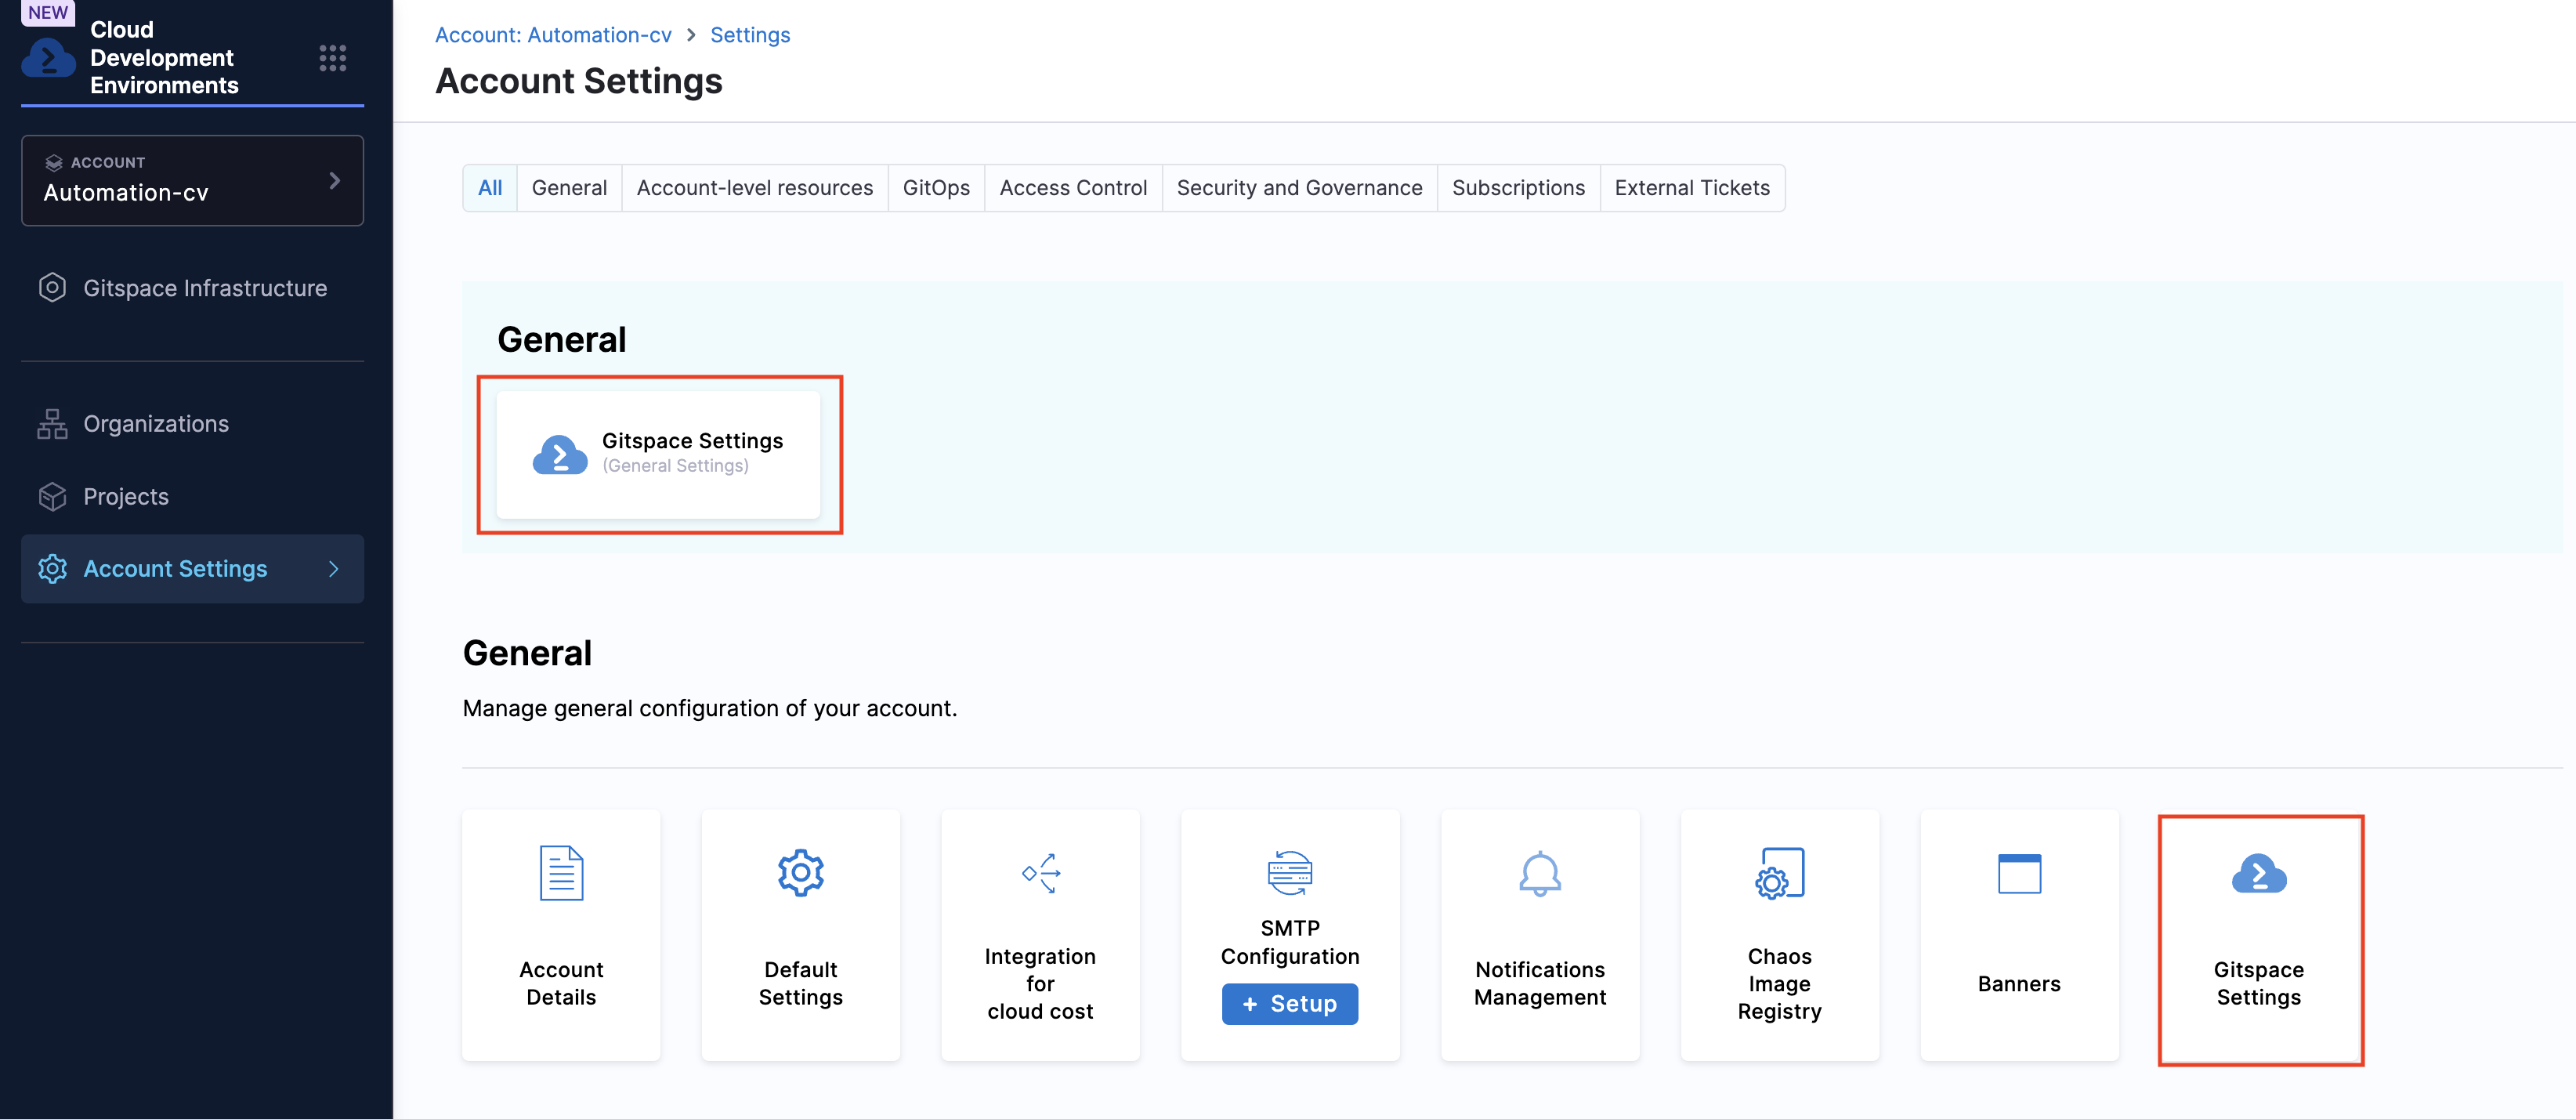Switch to the GitOps tab
The height and width of the screenshot is (1119, 2576).
(935, 188)
